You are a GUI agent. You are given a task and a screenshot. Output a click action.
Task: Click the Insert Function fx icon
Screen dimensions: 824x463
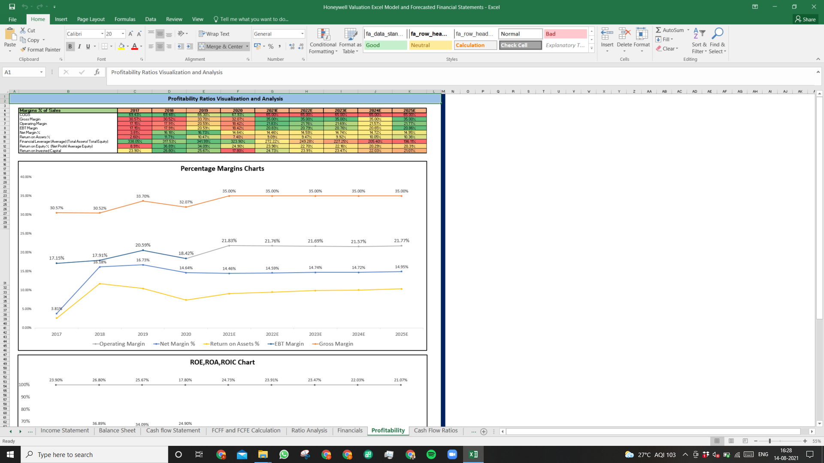tap(97, 72)
